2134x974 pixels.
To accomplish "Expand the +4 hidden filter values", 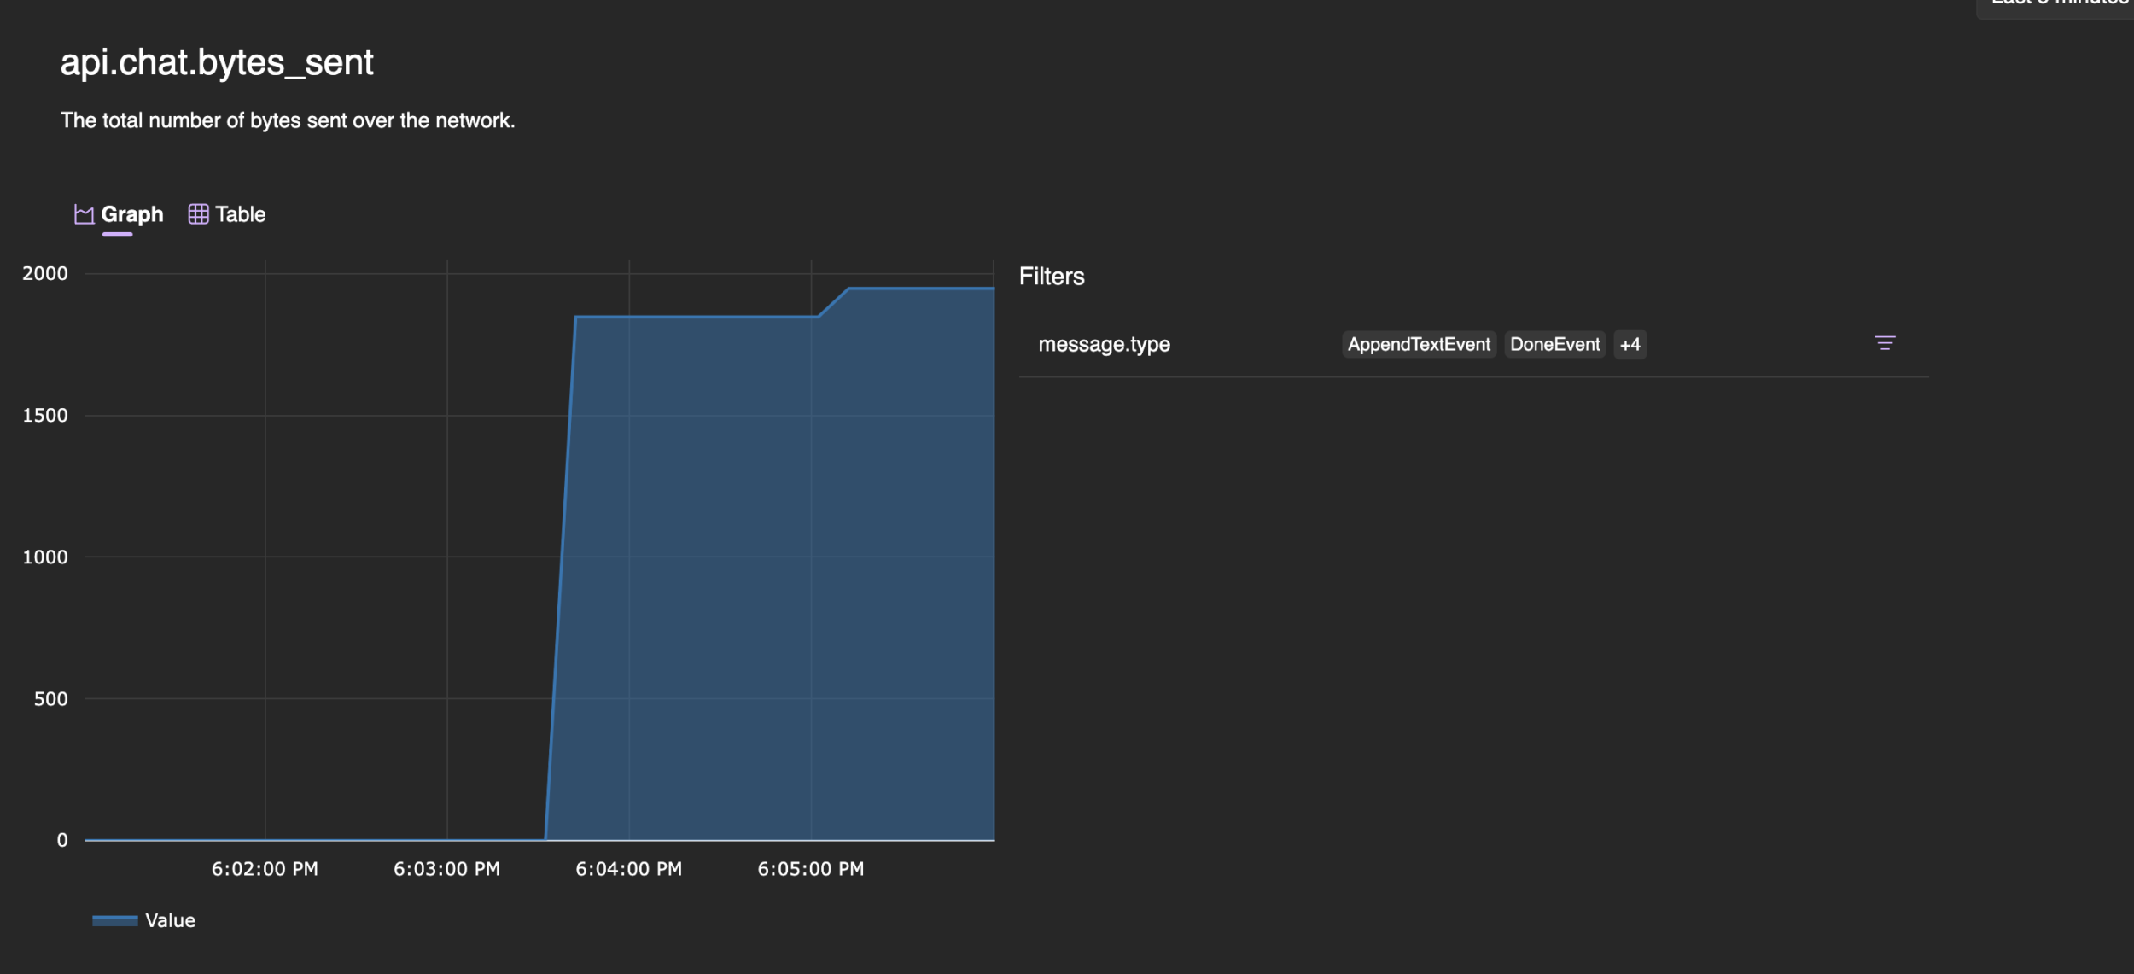I will point(1630,344).
